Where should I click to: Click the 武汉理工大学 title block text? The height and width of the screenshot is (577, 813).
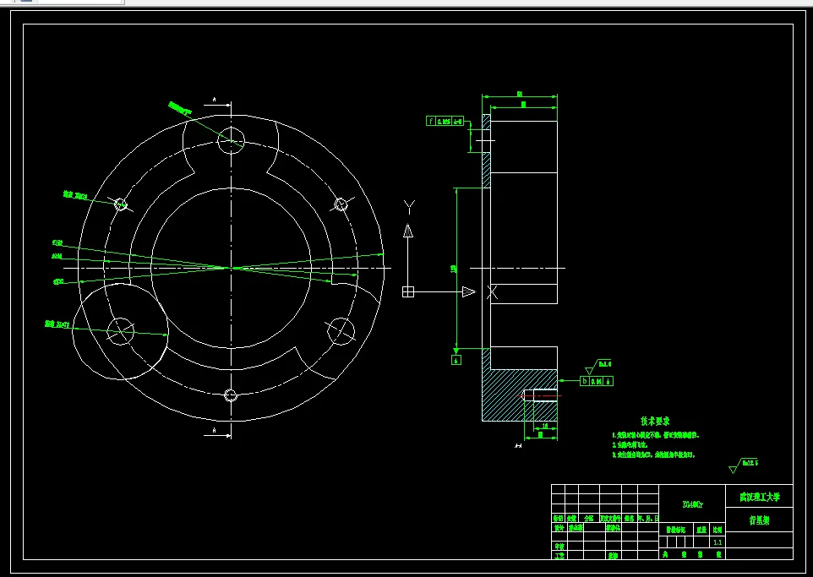(x=759, y=497)
